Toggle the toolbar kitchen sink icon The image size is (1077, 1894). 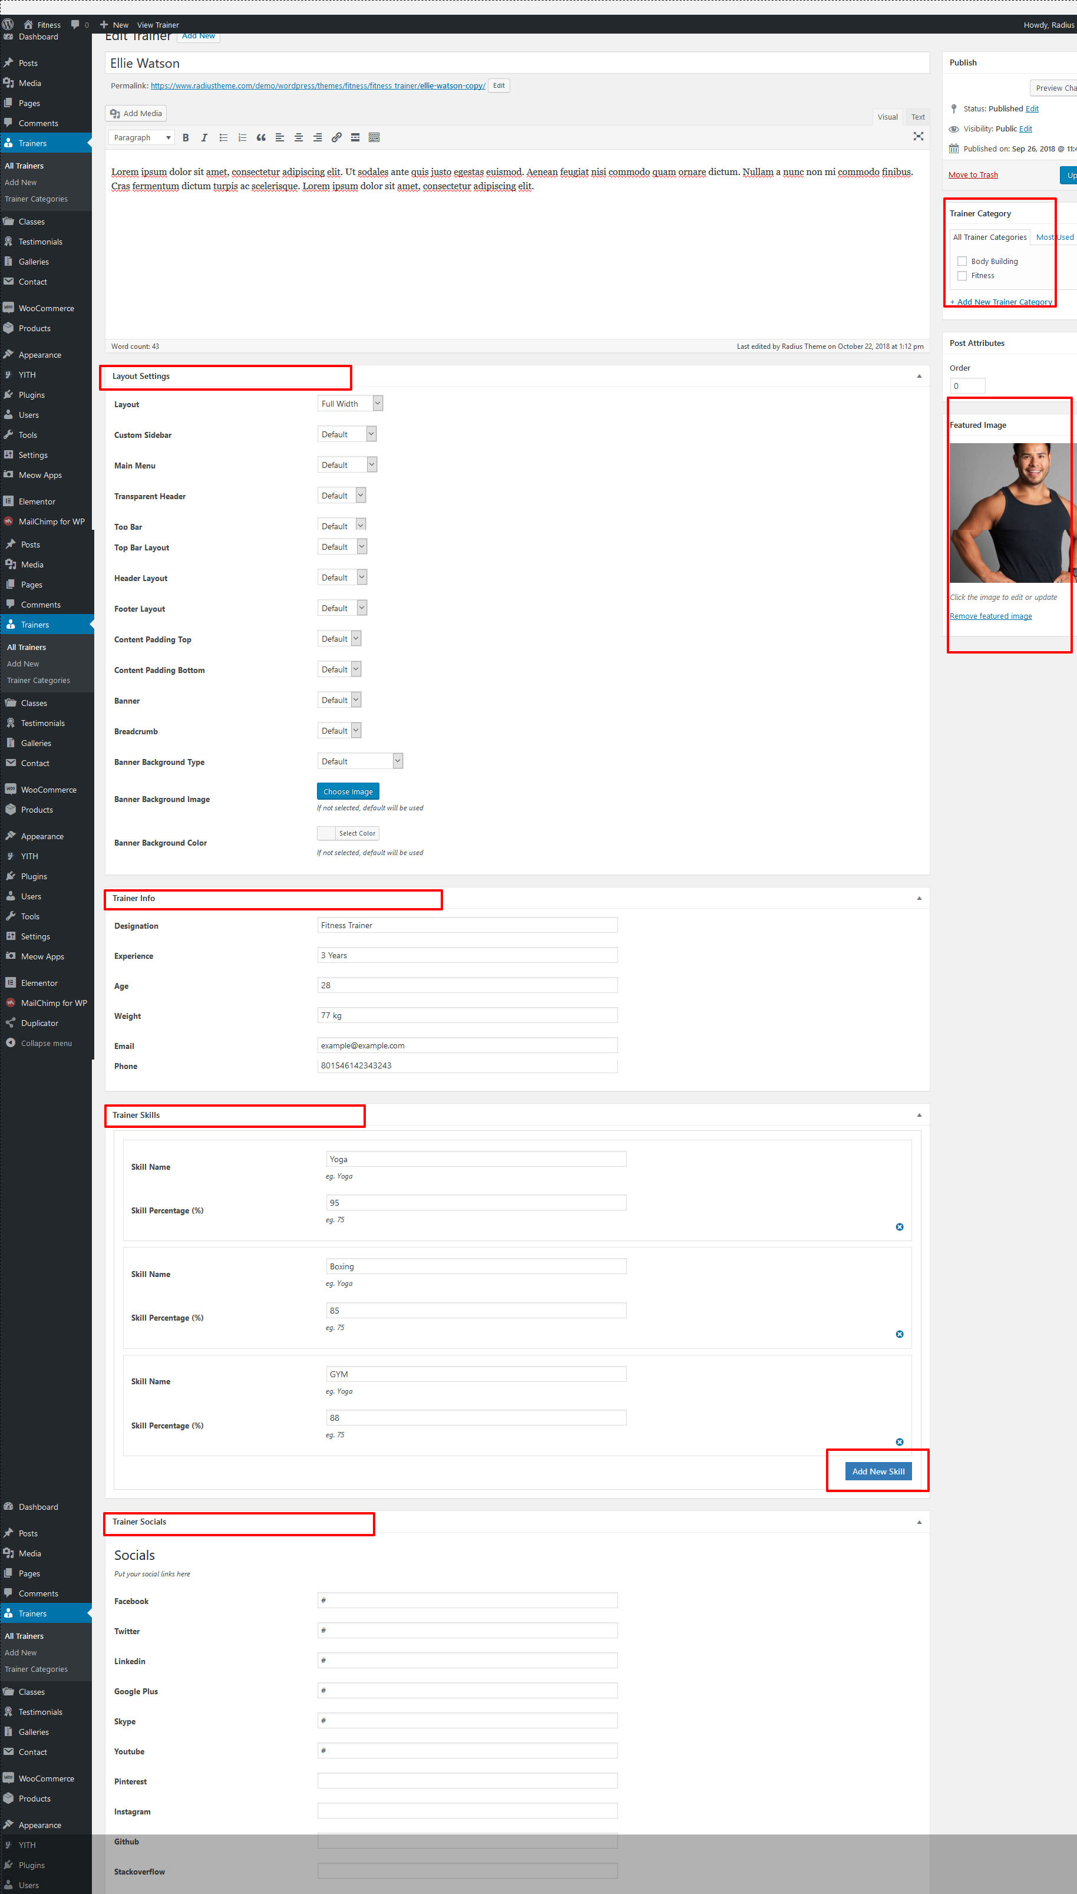tap(374, 138)
